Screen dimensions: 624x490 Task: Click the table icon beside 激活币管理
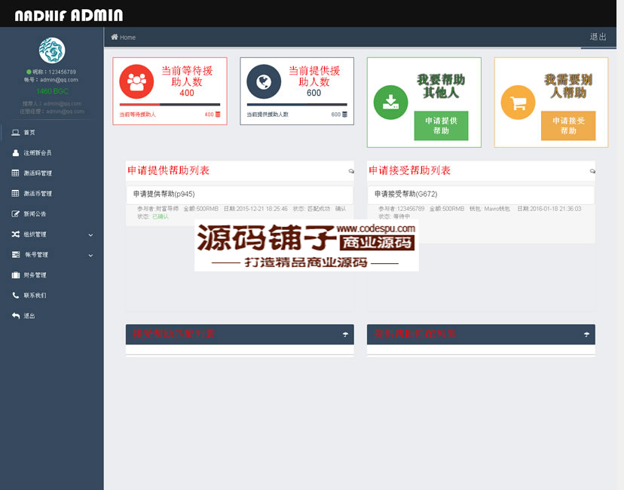[x=16, y=194]
